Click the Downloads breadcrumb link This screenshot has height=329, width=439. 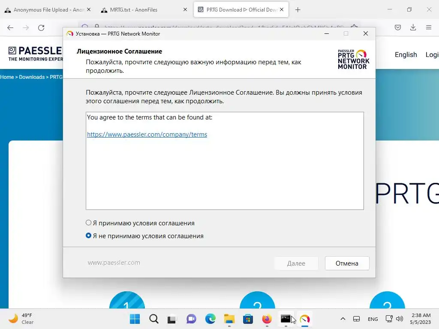click(x=32, y=77)
